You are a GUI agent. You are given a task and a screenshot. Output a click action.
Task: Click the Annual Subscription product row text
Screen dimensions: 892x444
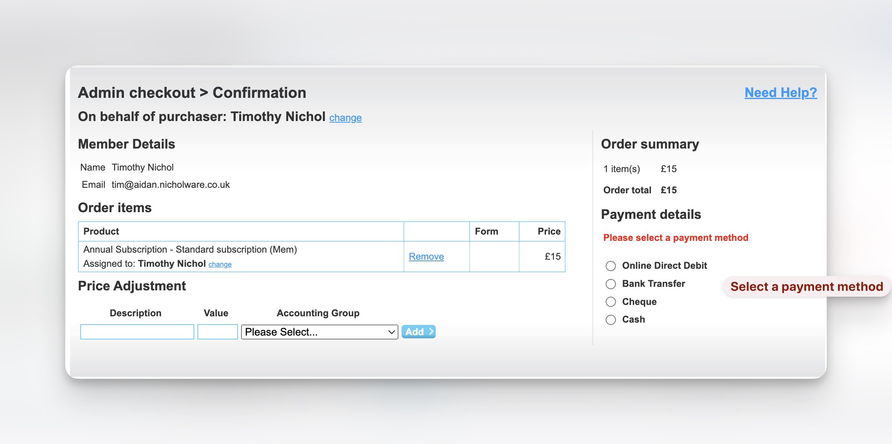point(190,250)
